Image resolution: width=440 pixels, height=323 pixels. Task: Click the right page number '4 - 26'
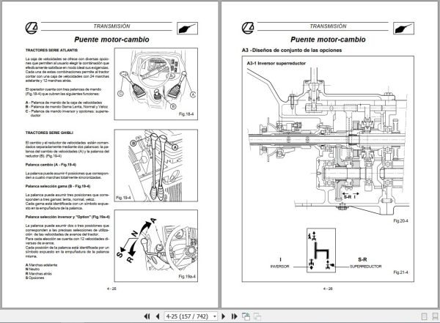(x=328, y=289)
